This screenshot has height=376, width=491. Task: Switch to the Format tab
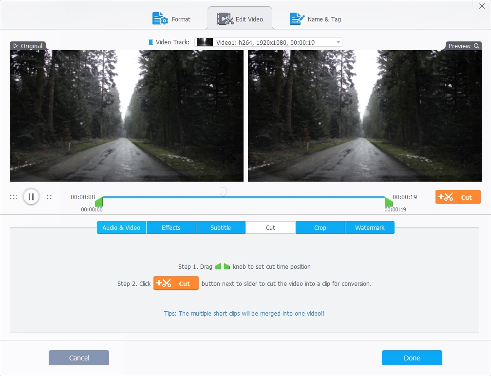[x=172, y=19]
